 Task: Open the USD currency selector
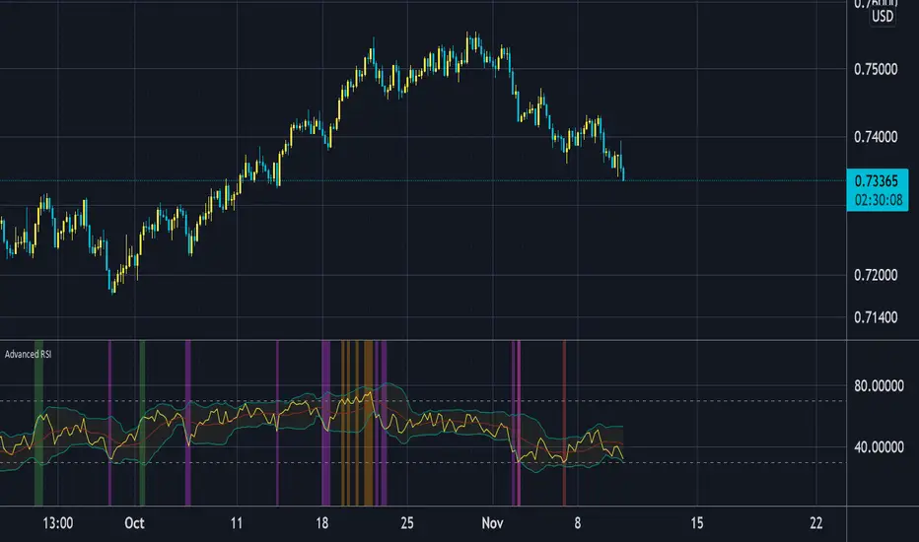[883, 17]
